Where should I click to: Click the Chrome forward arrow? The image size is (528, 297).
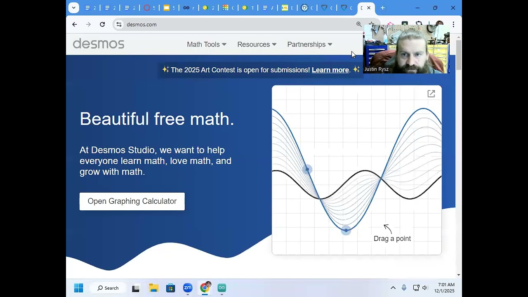coord(88,24)
